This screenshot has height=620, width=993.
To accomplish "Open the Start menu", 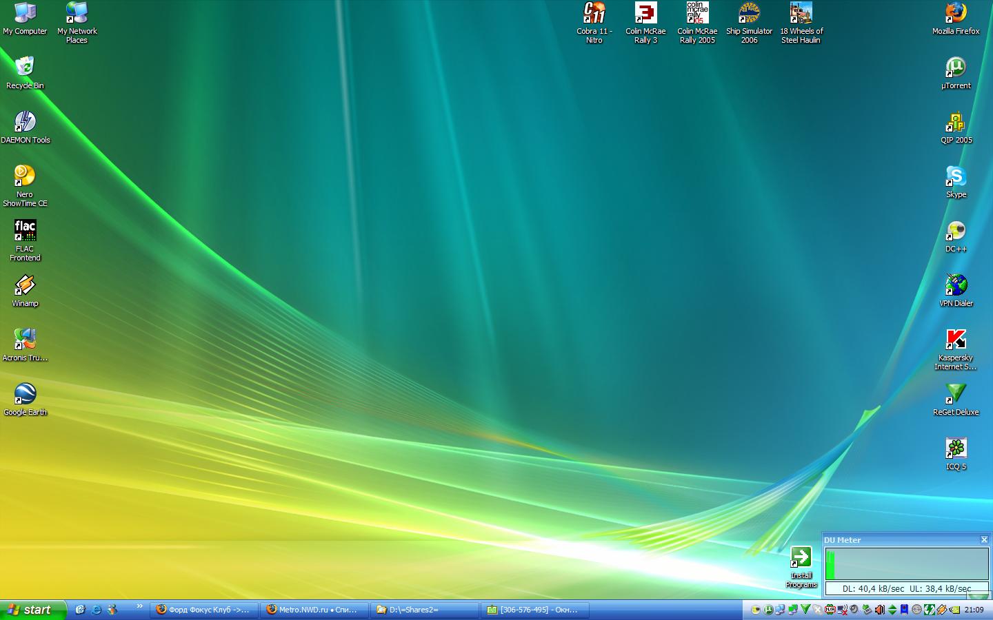I will (32, 610).
